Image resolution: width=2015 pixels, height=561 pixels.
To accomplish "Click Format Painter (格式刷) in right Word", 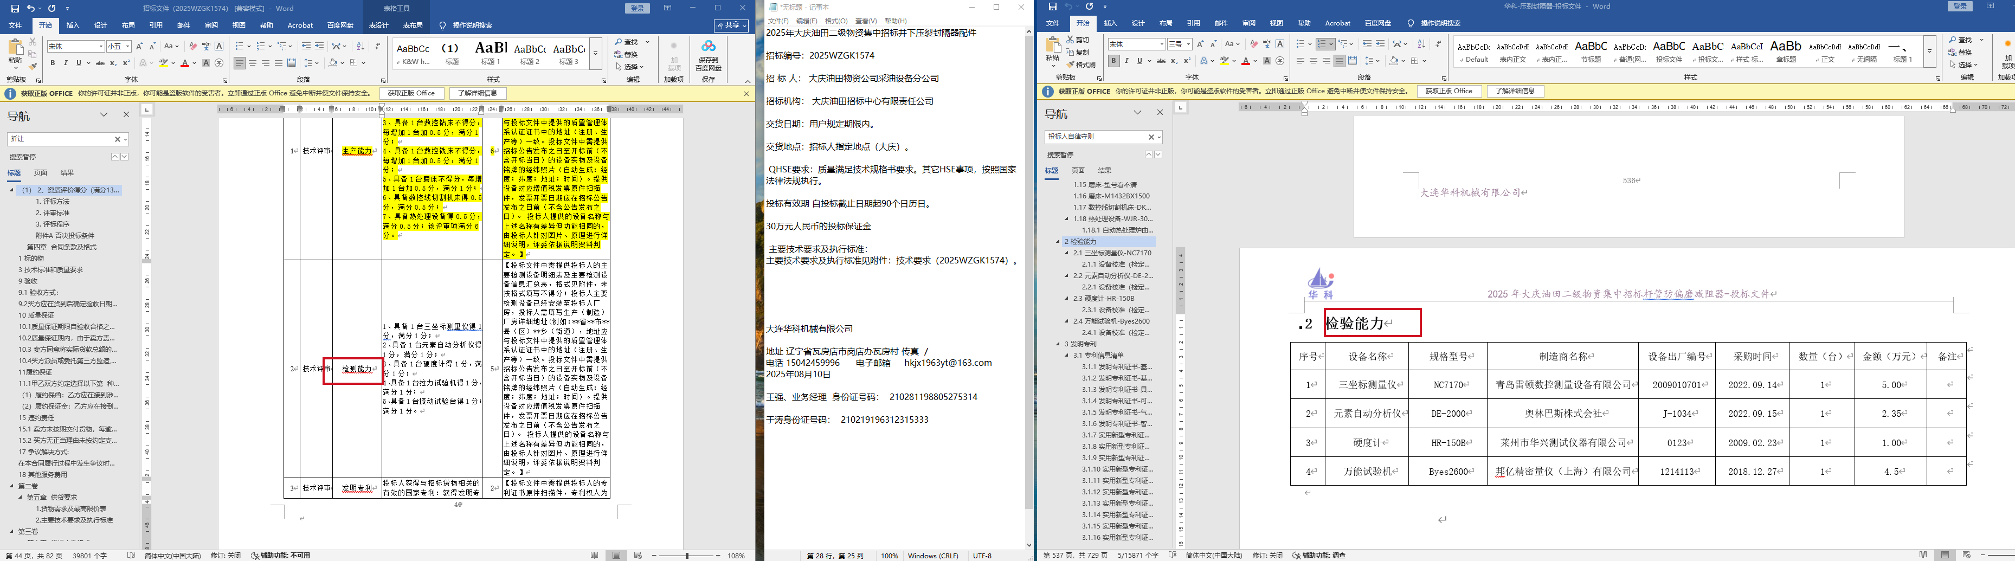I will [x=1080, y=65].
